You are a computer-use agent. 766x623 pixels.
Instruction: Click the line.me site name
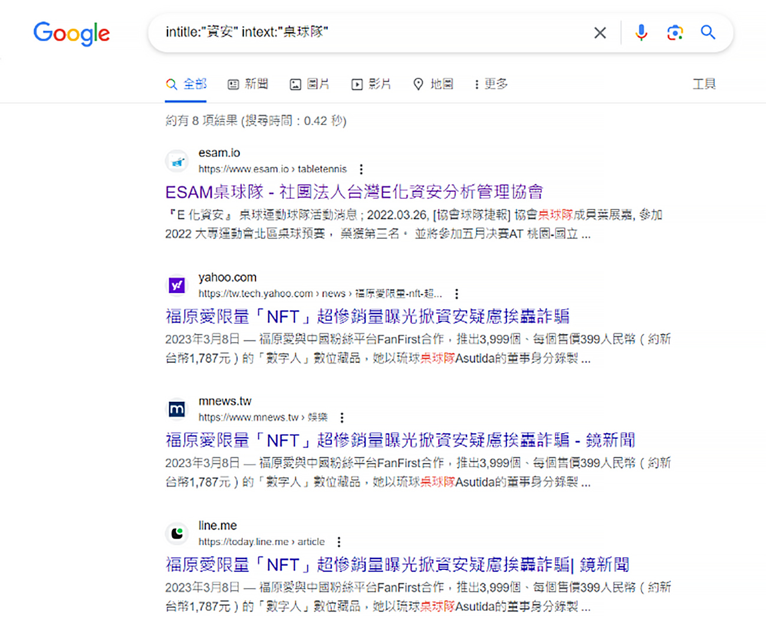218,526
